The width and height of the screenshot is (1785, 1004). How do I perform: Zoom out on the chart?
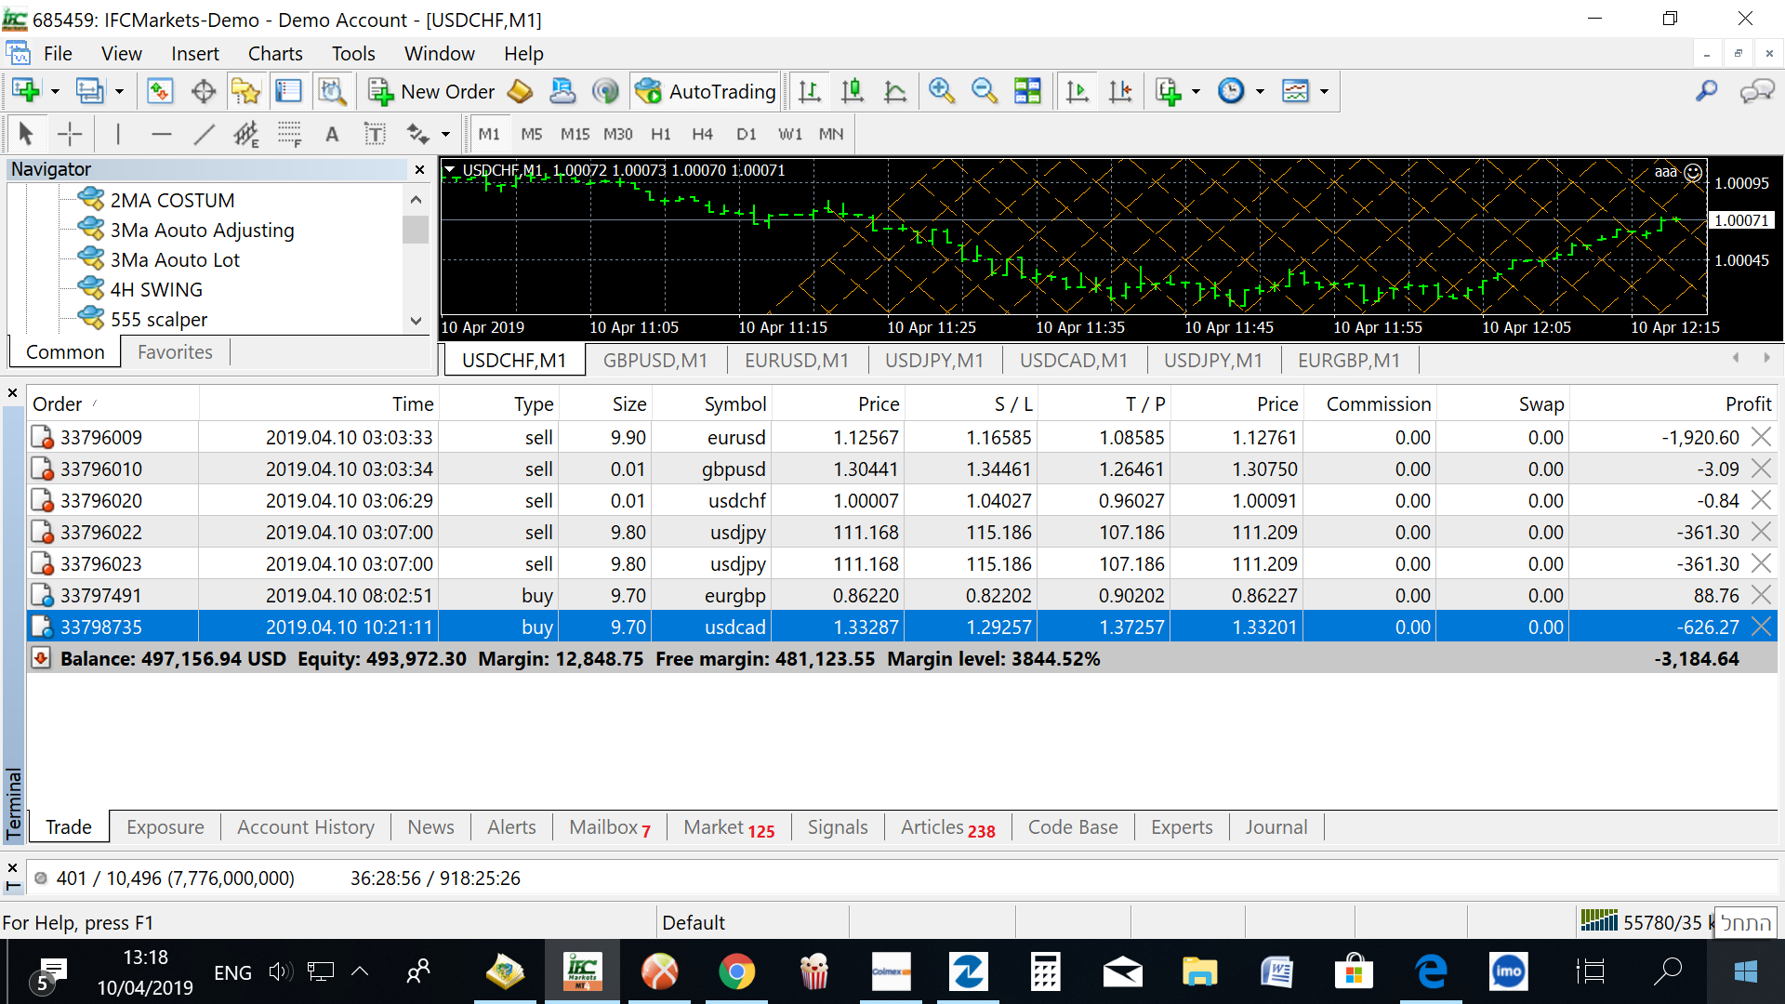[984, 91]
